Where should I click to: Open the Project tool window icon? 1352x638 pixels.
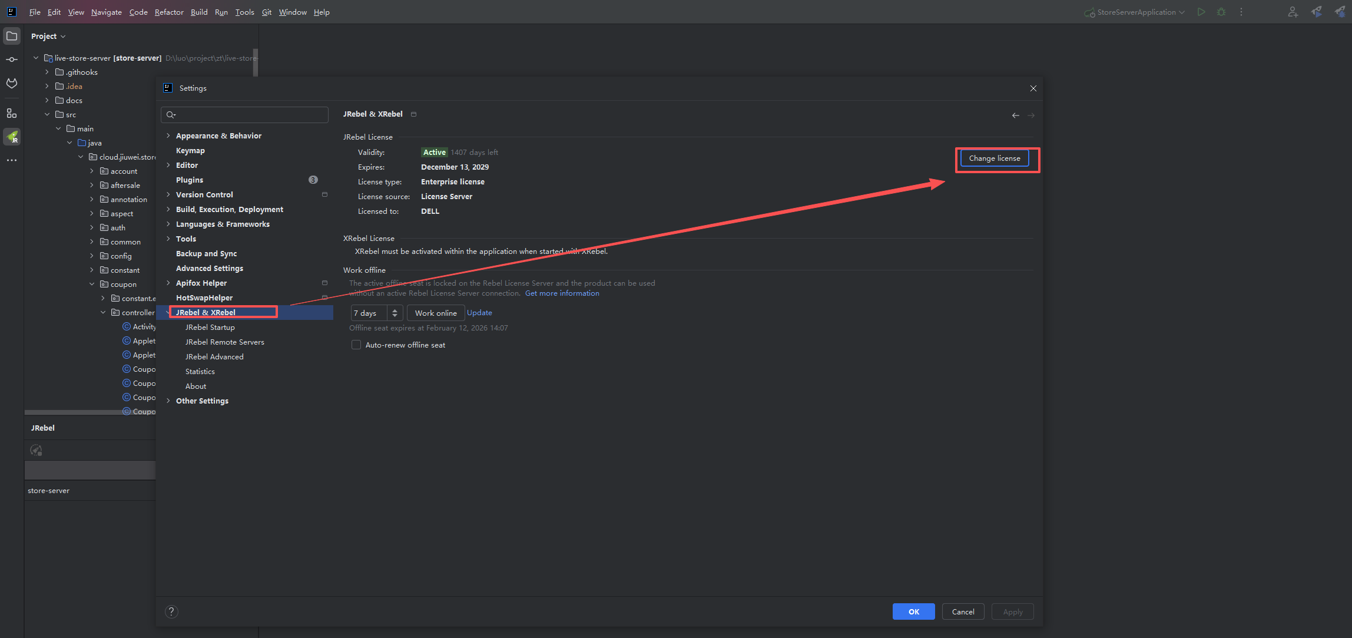point(12,36)
